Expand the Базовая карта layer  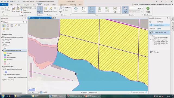point(3,80)
